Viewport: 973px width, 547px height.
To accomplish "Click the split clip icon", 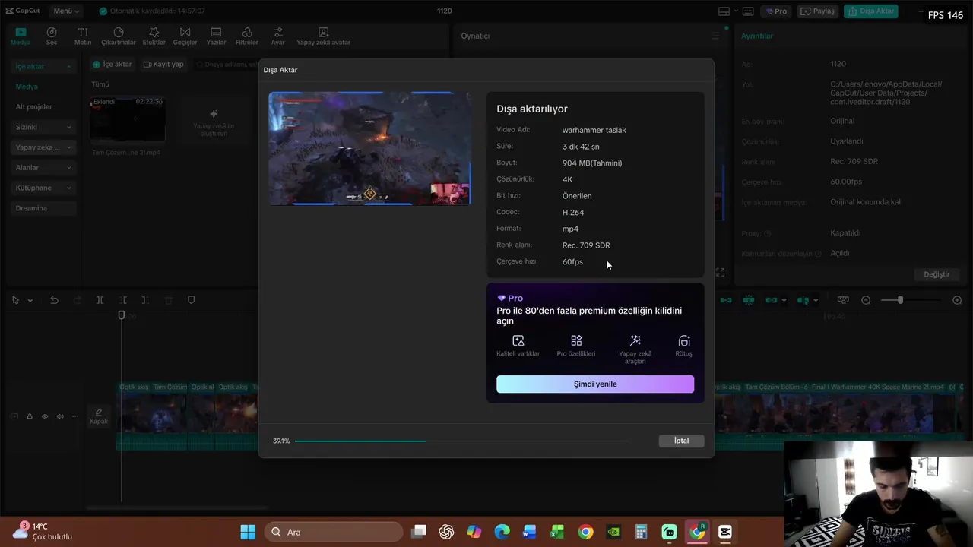I will click(x=100, y=300).
